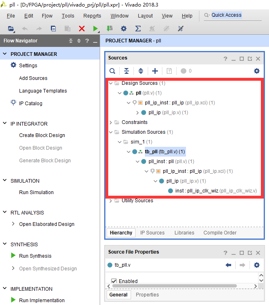The height and width of the screenshot is (305, 269).
Task: Switch to Libraries tab
Action: (x=184, y=233)
